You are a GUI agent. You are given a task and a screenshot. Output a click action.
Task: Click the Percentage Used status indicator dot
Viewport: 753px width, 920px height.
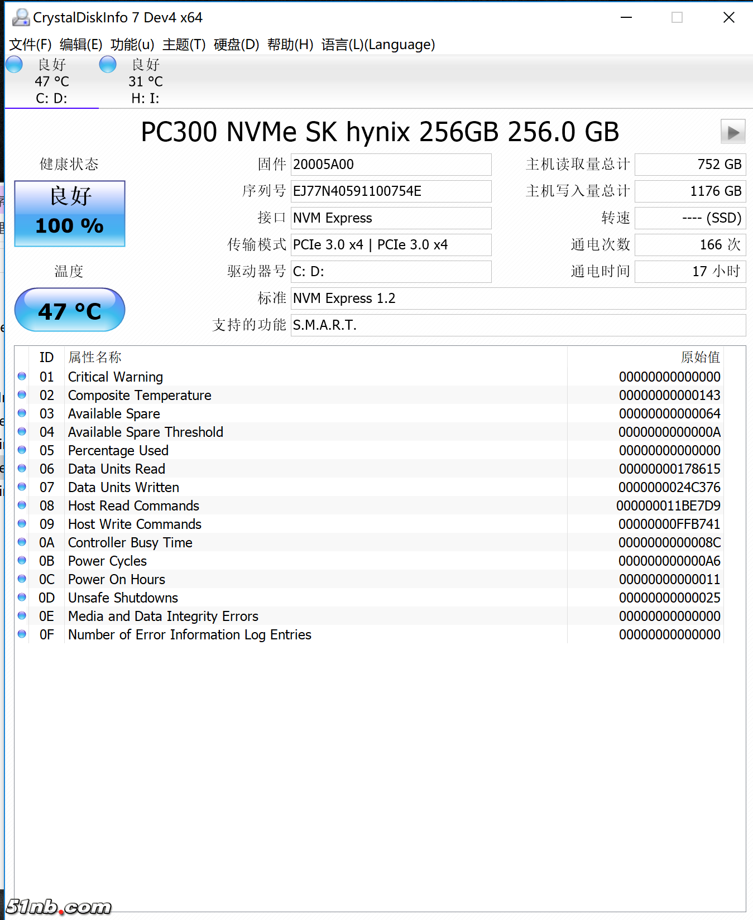[22, 450]
